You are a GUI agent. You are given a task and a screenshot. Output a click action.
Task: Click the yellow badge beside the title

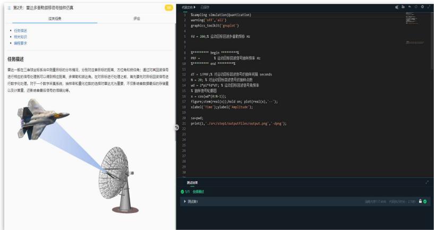(x=169, y=7)
